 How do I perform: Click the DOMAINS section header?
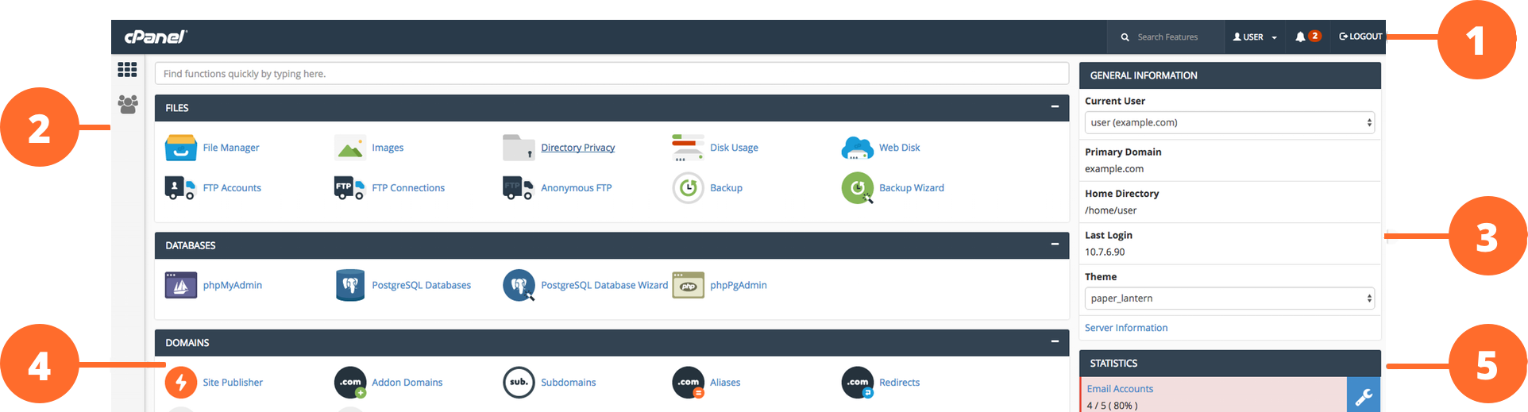612,343
